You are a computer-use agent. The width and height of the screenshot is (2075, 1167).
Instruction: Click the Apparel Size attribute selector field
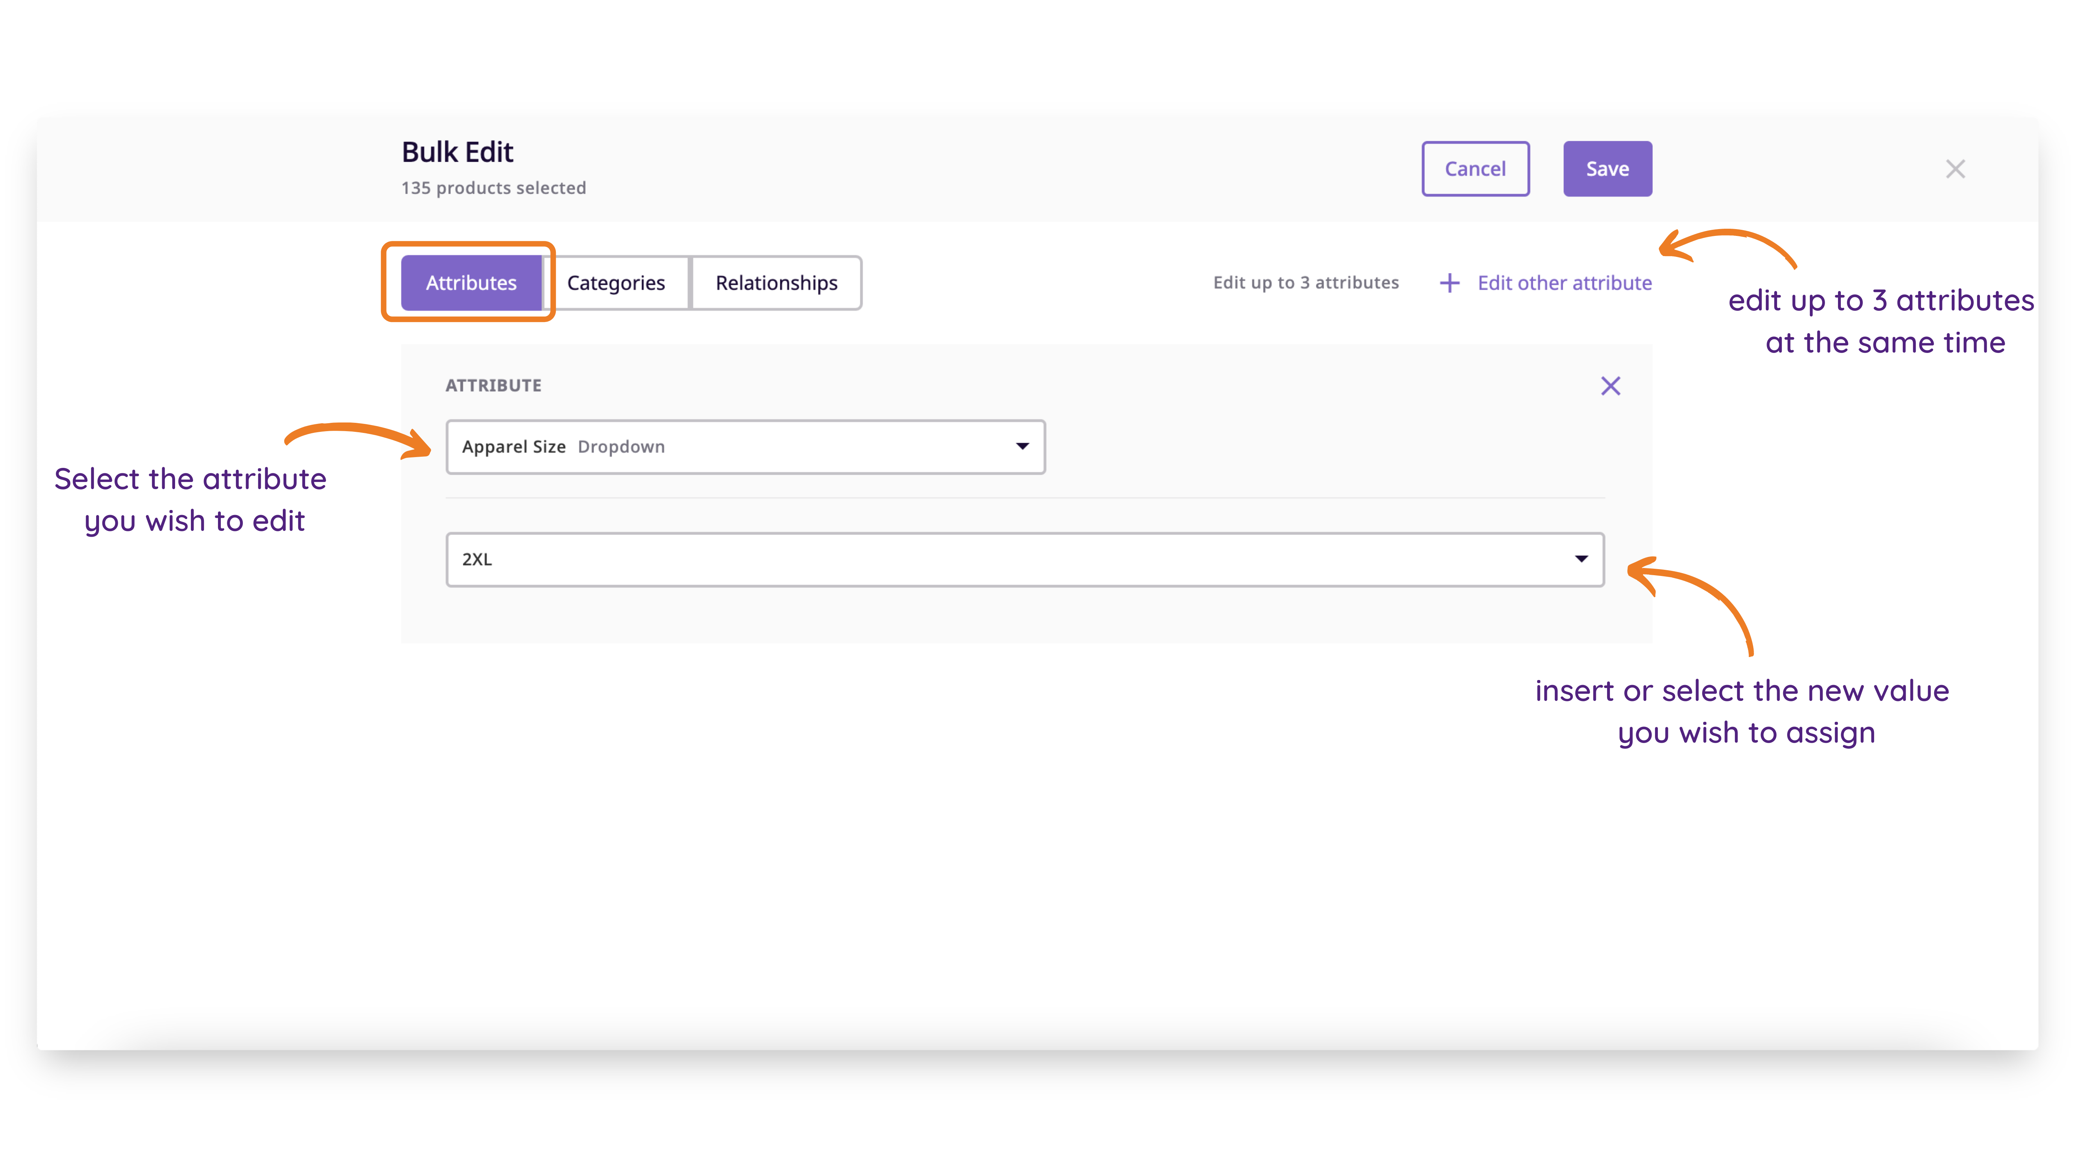pos(746,447)
